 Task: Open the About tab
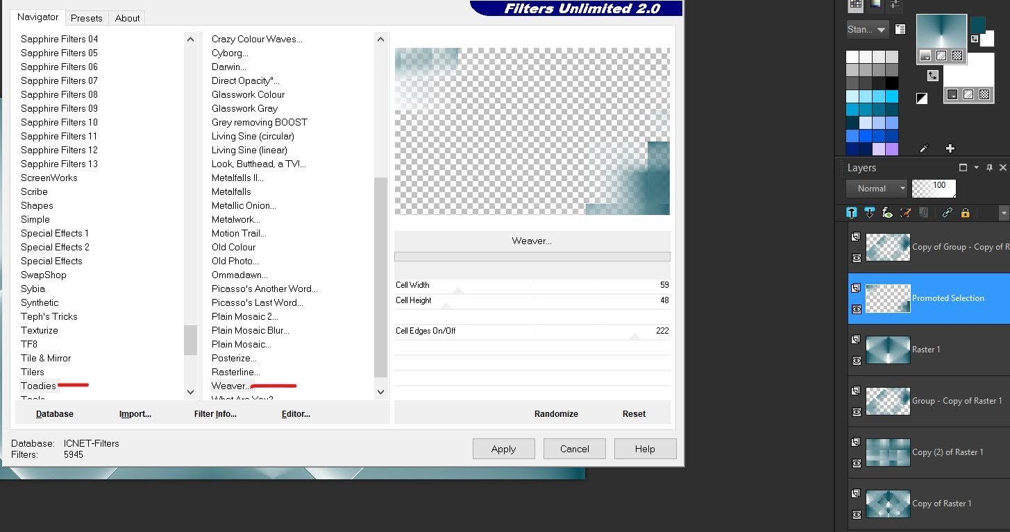tap(127, 18)
